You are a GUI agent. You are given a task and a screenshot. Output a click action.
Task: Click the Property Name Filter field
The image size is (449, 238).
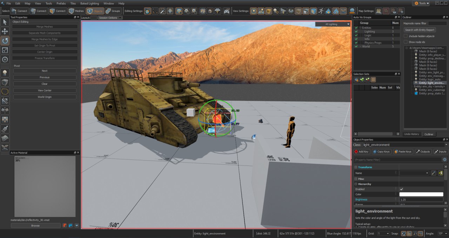tap(397, 159)
